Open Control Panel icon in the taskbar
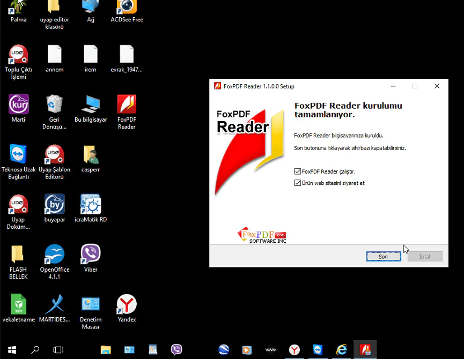 (129, 350)
